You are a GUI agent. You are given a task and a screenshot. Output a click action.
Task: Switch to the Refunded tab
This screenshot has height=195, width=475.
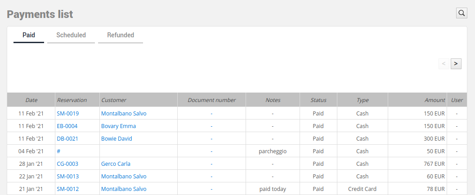pyautogui.click(x=121, y=35)
